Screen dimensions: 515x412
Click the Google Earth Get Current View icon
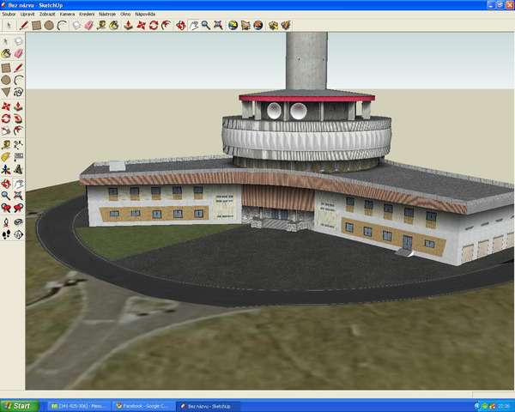click(x=233, y=25)
